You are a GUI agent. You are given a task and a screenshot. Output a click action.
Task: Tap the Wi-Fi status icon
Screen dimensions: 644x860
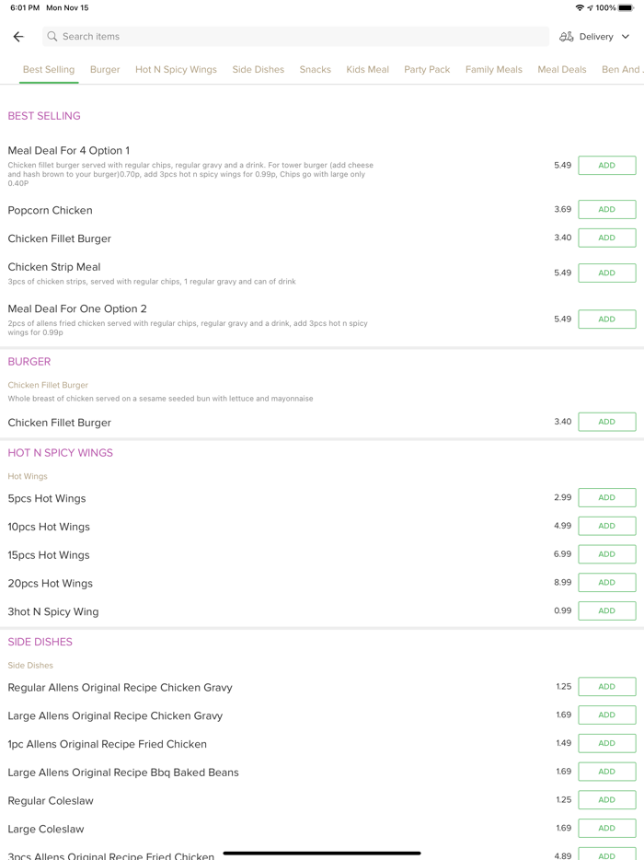[580, 7]
